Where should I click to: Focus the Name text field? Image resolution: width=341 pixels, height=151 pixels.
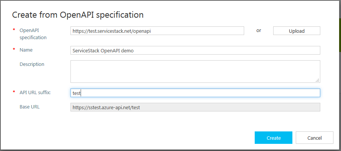pyautogui.click(x=195, y=50)
